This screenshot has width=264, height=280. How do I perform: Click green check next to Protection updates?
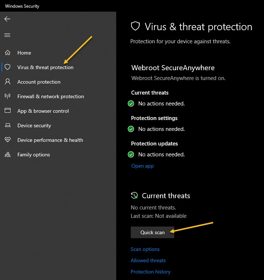click(x=131, y=155)
